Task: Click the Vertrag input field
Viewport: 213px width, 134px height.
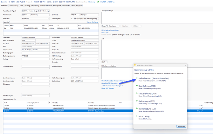Action: (x=36, y=59)
